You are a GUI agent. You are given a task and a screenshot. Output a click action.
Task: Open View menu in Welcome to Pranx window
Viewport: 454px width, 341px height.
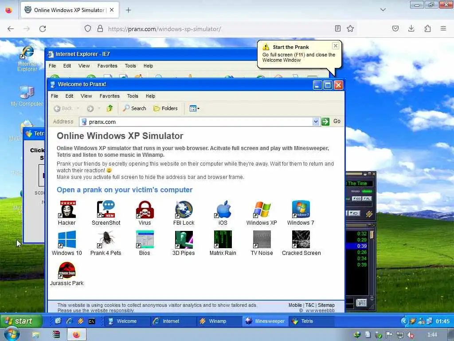pyautogui.click(x=86, y=96)
